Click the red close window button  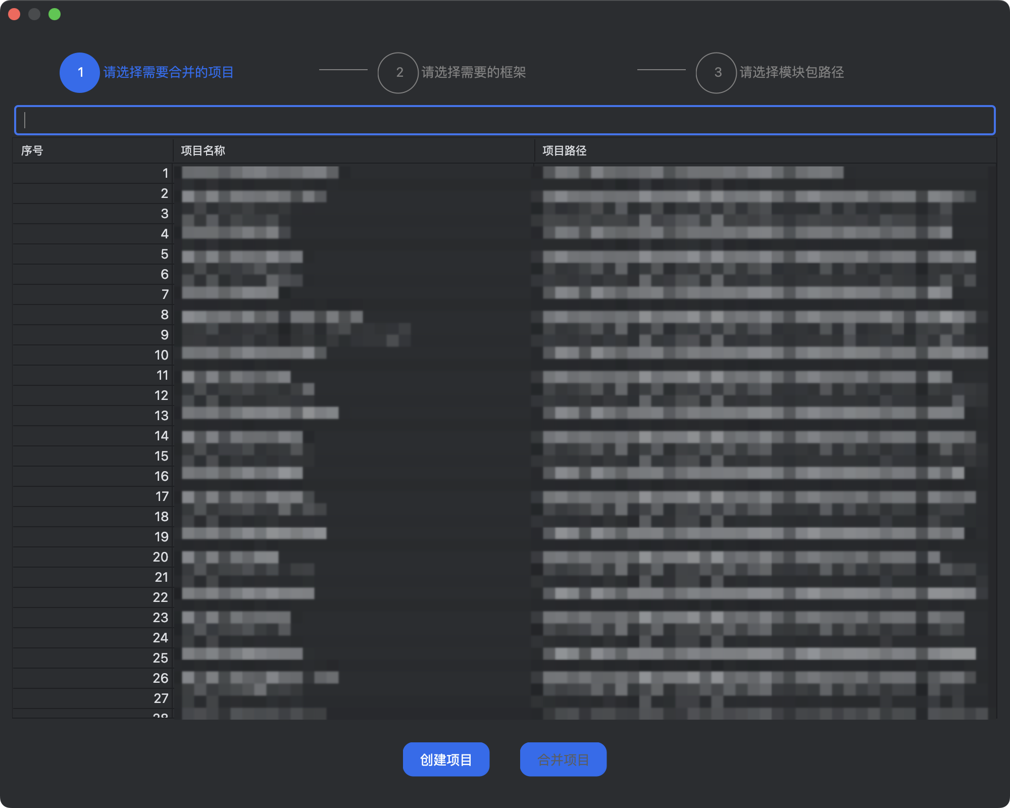point(14,14)
